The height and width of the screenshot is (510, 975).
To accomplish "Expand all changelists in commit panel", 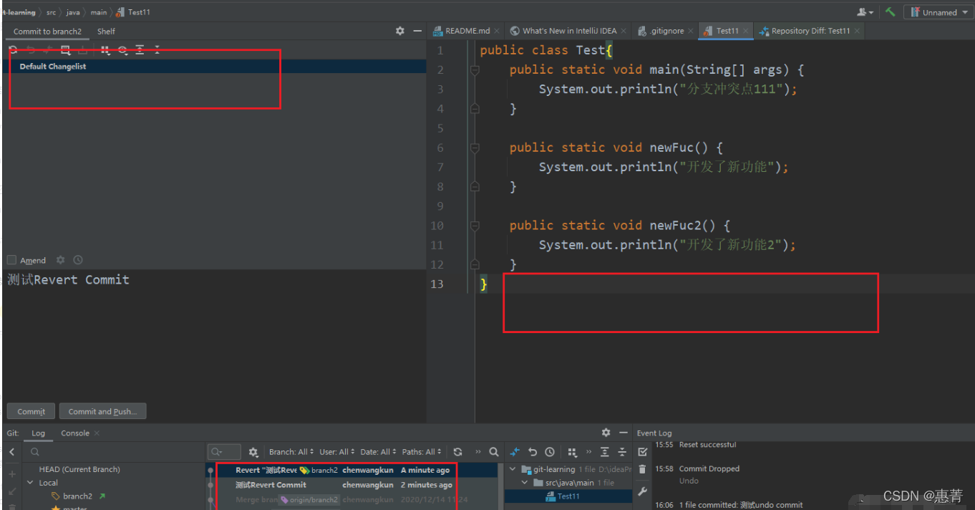I will pyautogui.click(x=140, y=50).
